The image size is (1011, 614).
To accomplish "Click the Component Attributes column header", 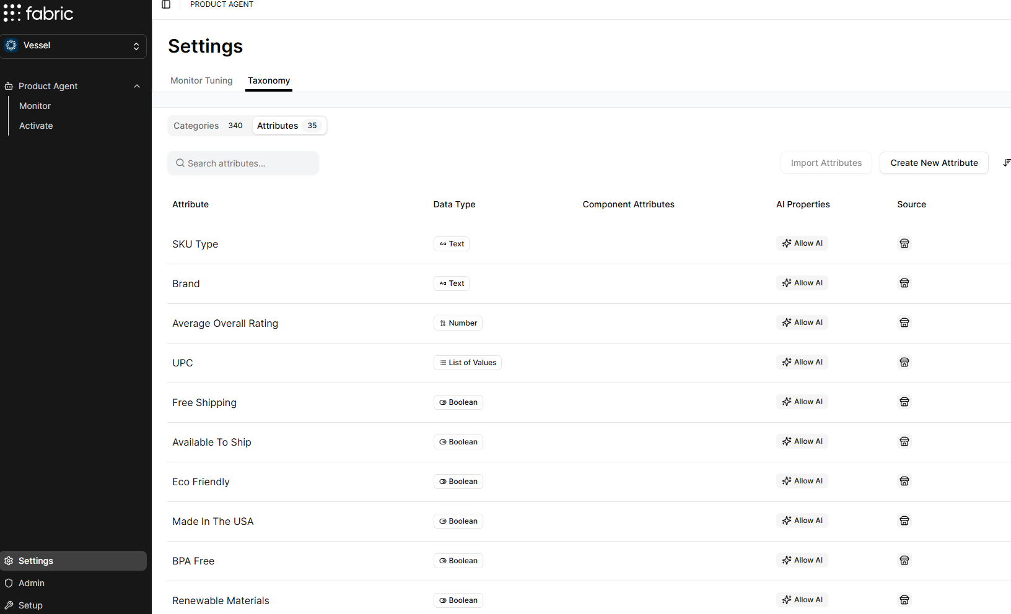I will [x=628, y=204].
